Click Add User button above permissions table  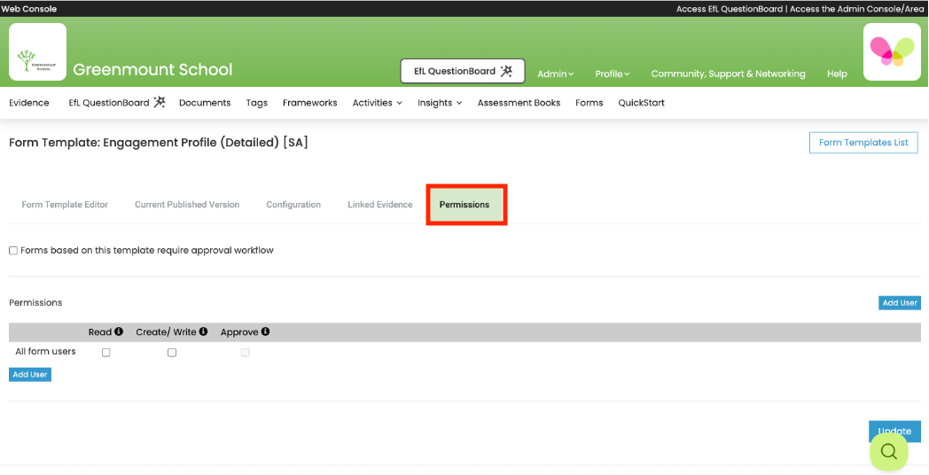900,303
